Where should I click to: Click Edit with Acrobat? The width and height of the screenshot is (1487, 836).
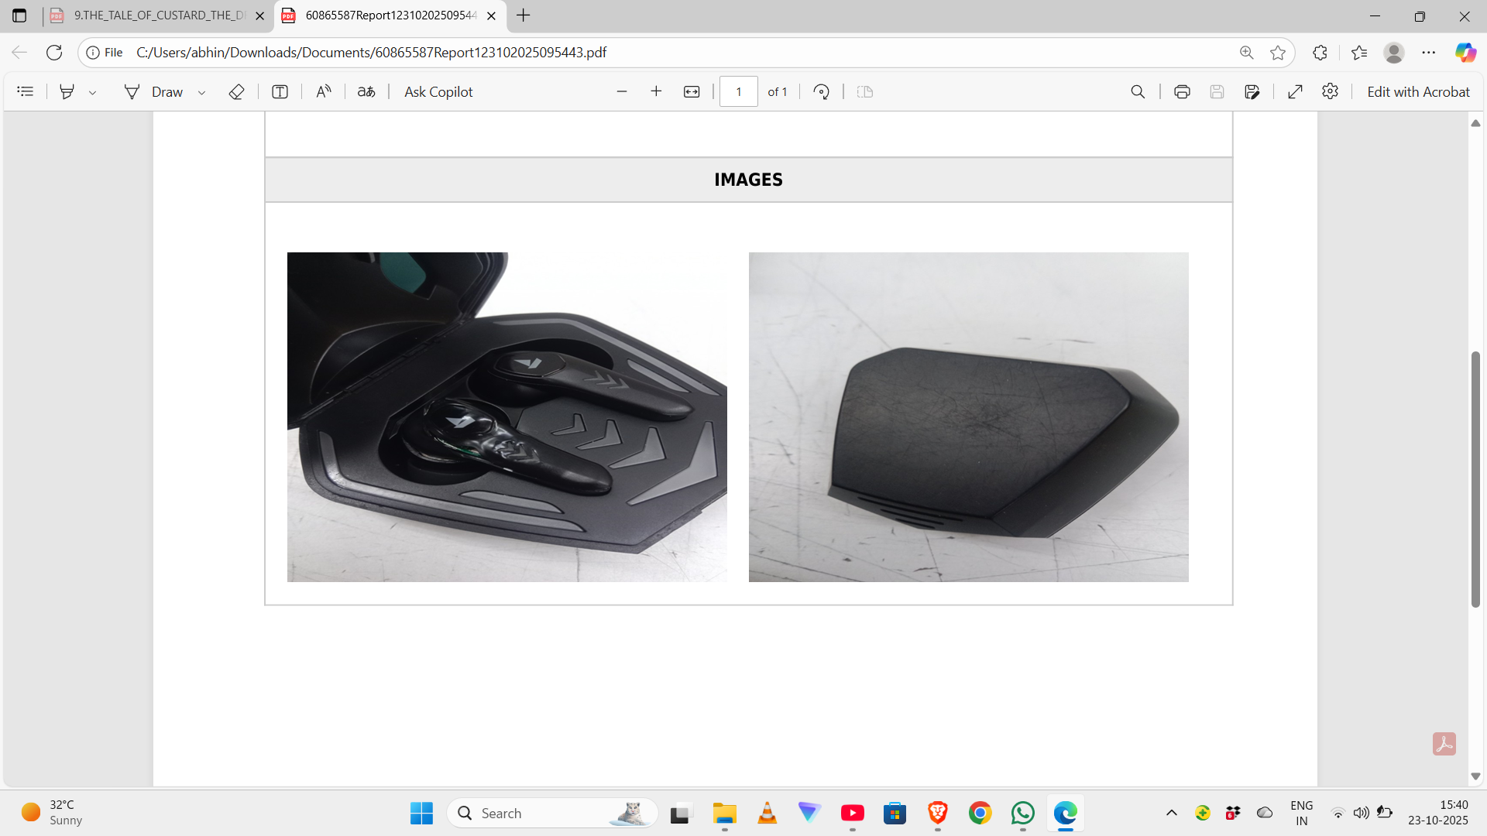click(1418, 91)
